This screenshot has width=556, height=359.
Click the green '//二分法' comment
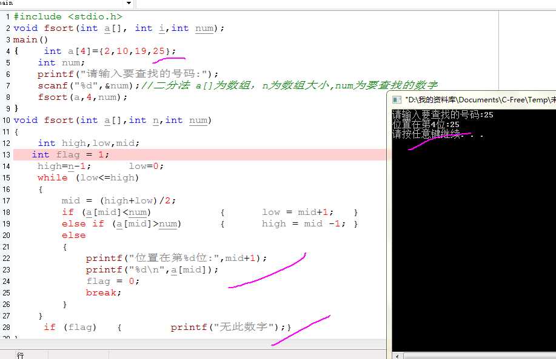[289, 85]
